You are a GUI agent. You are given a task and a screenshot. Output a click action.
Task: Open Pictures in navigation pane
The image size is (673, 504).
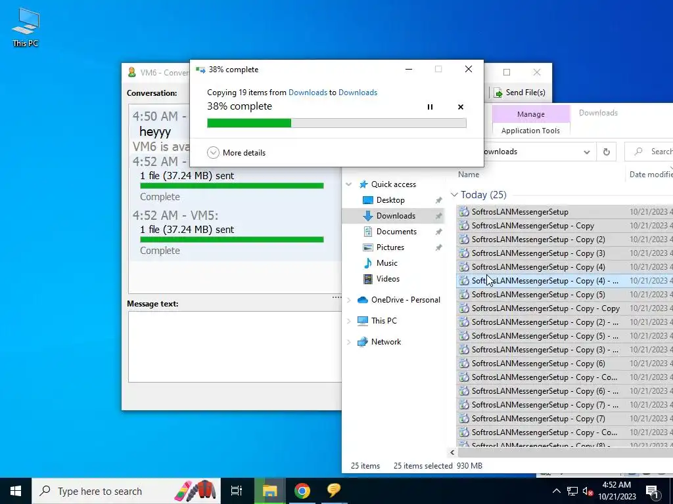390,247
